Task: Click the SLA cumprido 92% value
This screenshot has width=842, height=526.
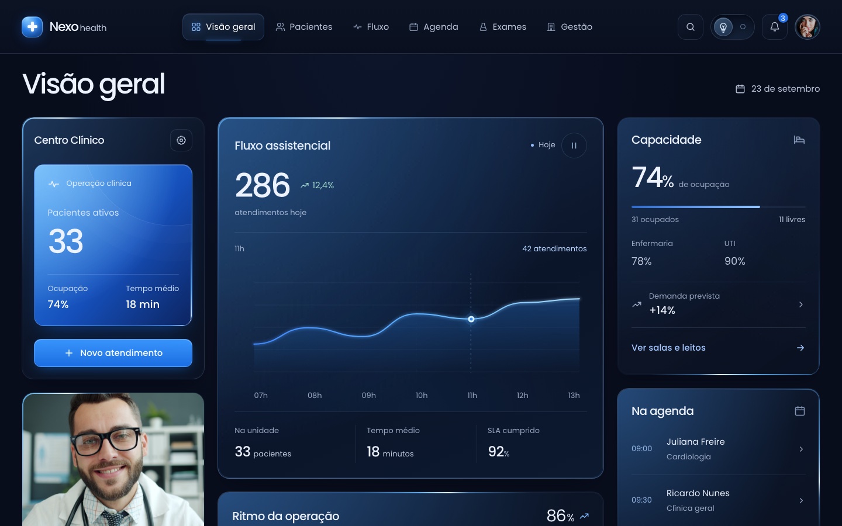Action: 499,452
